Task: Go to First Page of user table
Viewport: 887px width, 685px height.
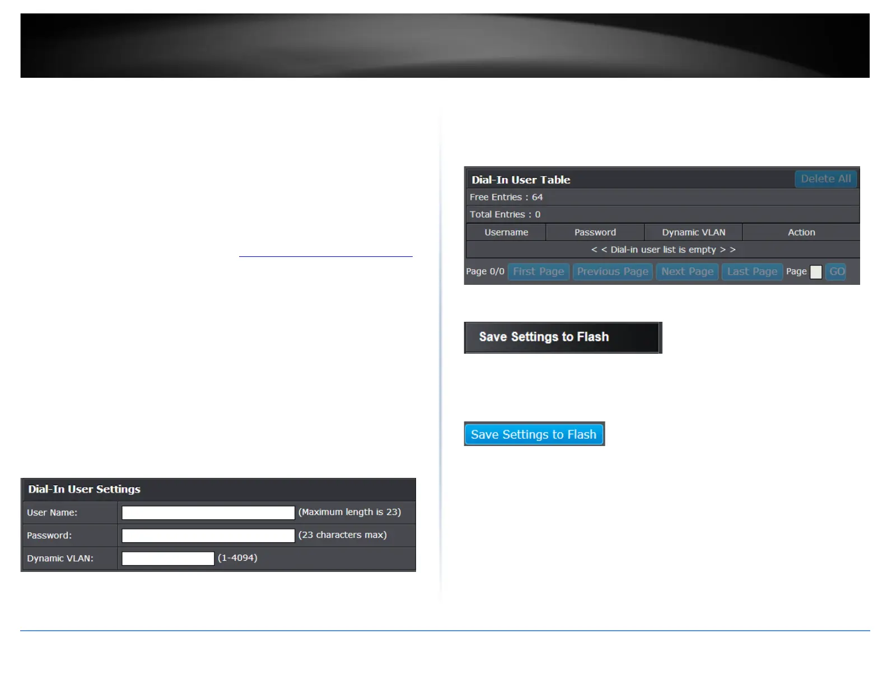Action: pos(539,272)
